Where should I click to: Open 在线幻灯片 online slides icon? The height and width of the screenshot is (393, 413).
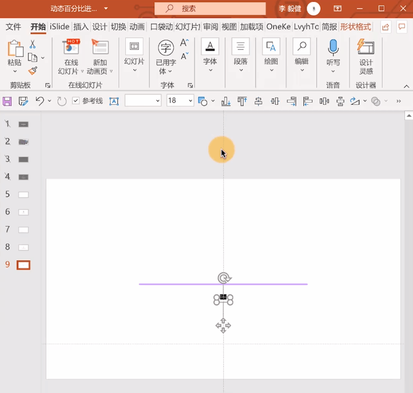(71, 47)
